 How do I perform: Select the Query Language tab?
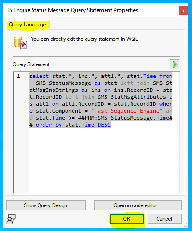[27, 25]
